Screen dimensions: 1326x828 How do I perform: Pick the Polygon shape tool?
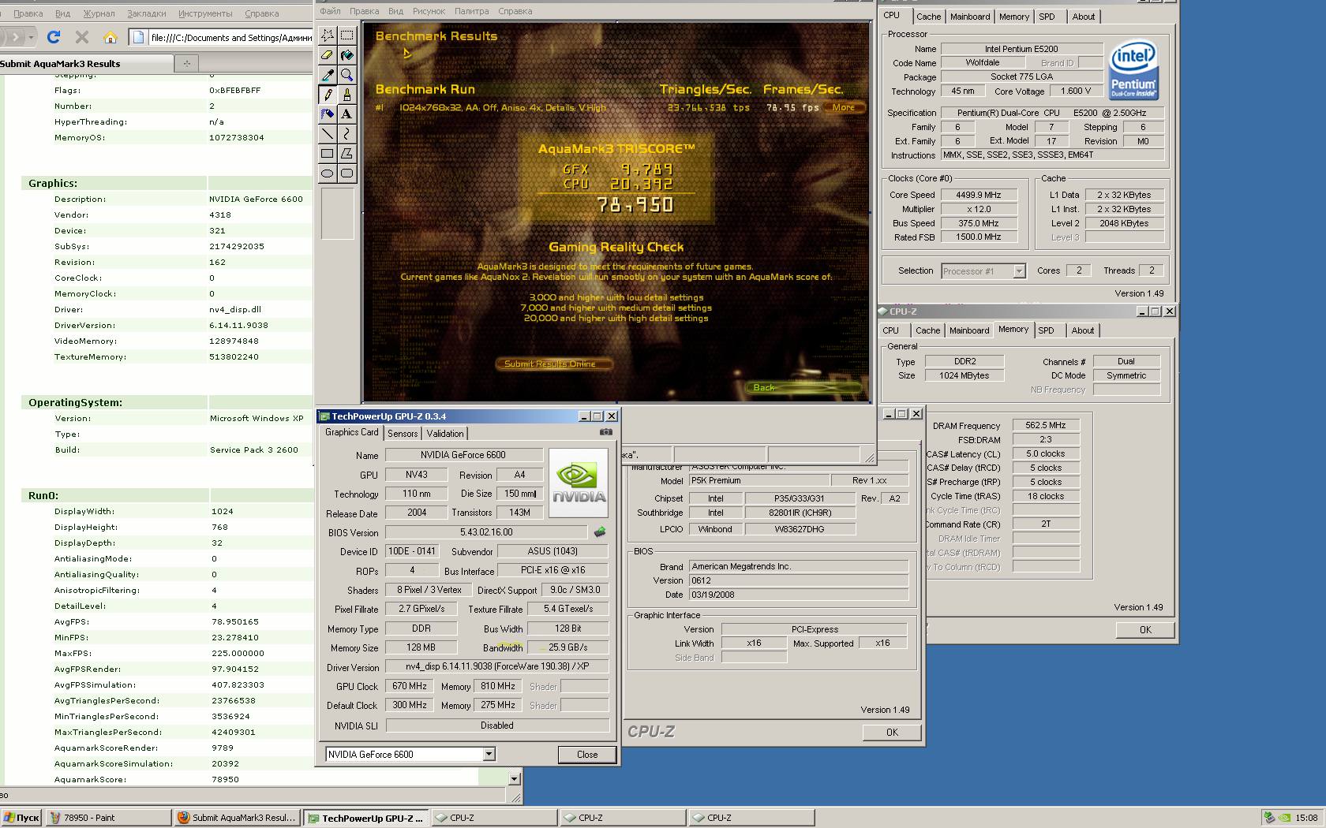coord(347,154)
